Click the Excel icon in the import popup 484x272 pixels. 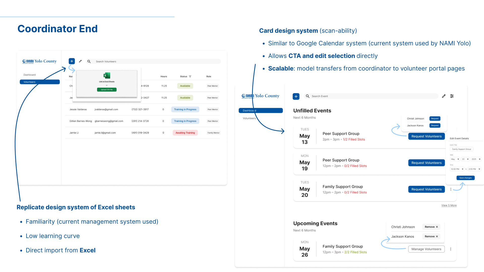click(107, 75)
